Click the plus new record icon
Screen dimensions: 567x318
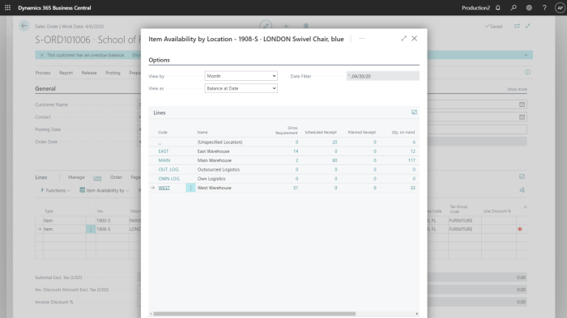click(x=286, y=26)
